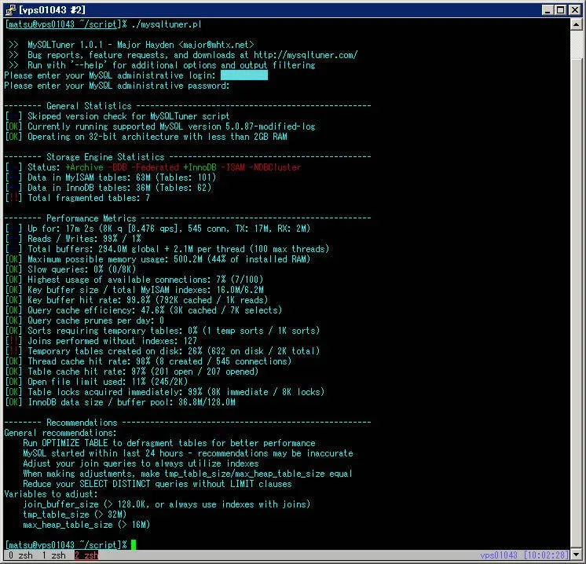The width and height of the screenshot is (586, 564).
Task: Click 'General recommendations:' heading
Action: click(x=60, y=433)
